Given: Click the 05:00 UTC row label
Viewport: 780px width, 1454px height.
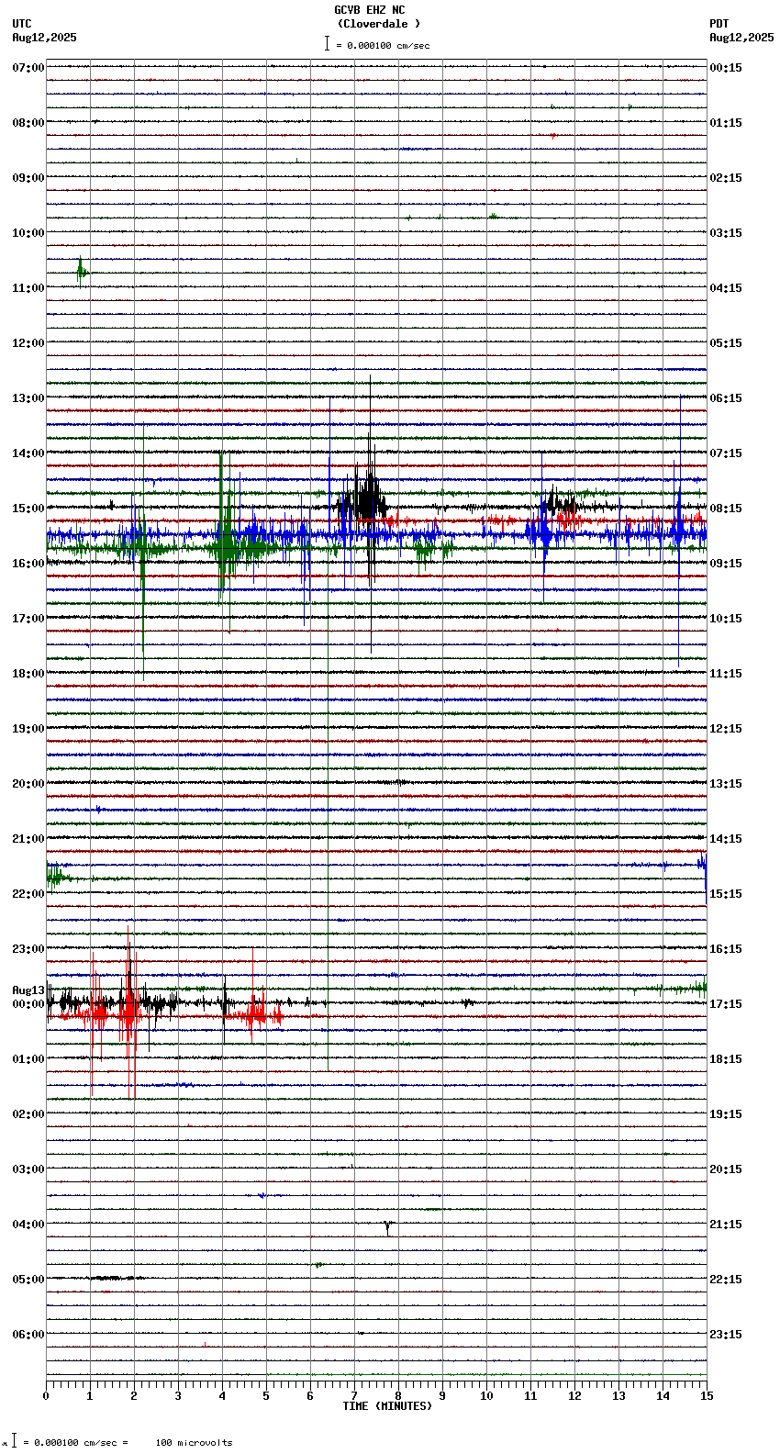Looking at the screenshot, I should [x=28, y=1280].
